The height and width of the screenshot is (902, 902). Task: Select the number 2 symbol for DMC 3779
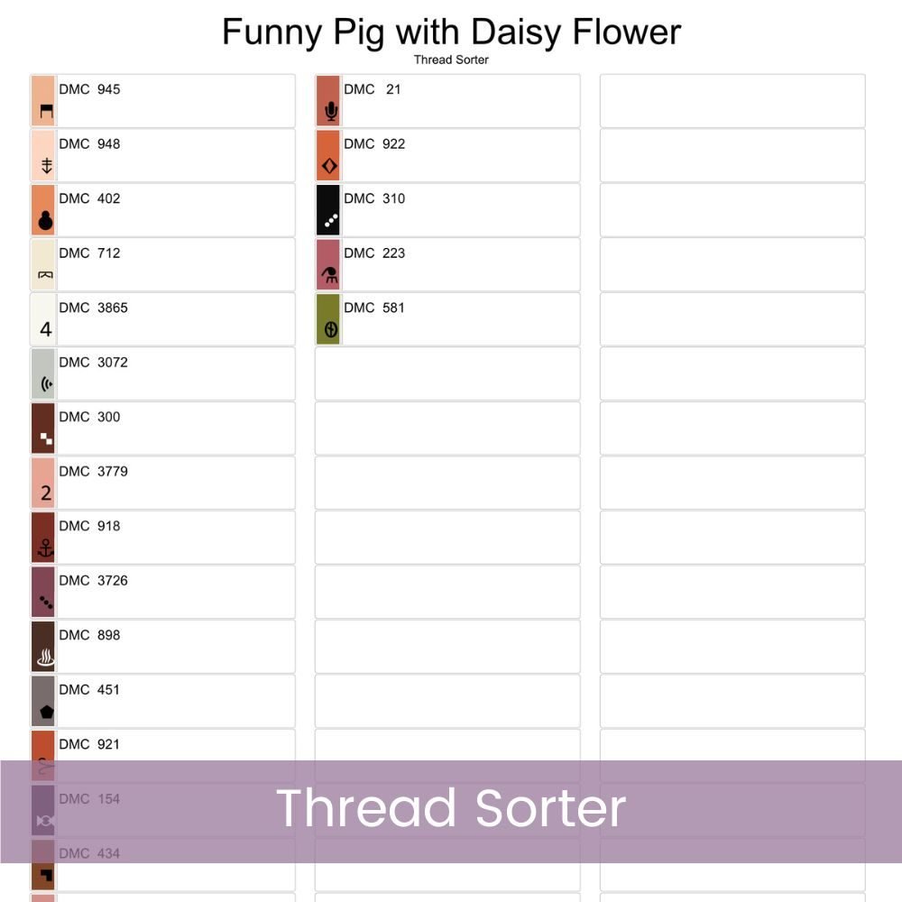[46, 492]
